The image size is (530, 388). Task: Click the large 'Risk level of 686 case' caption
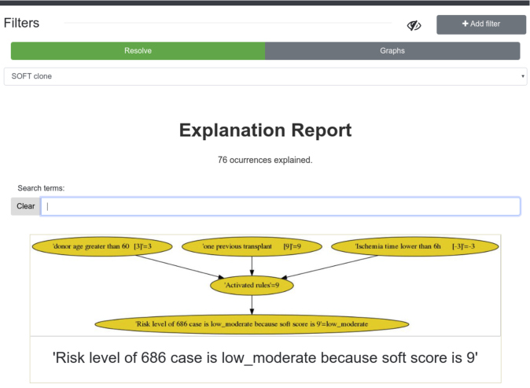click(265, 358)
